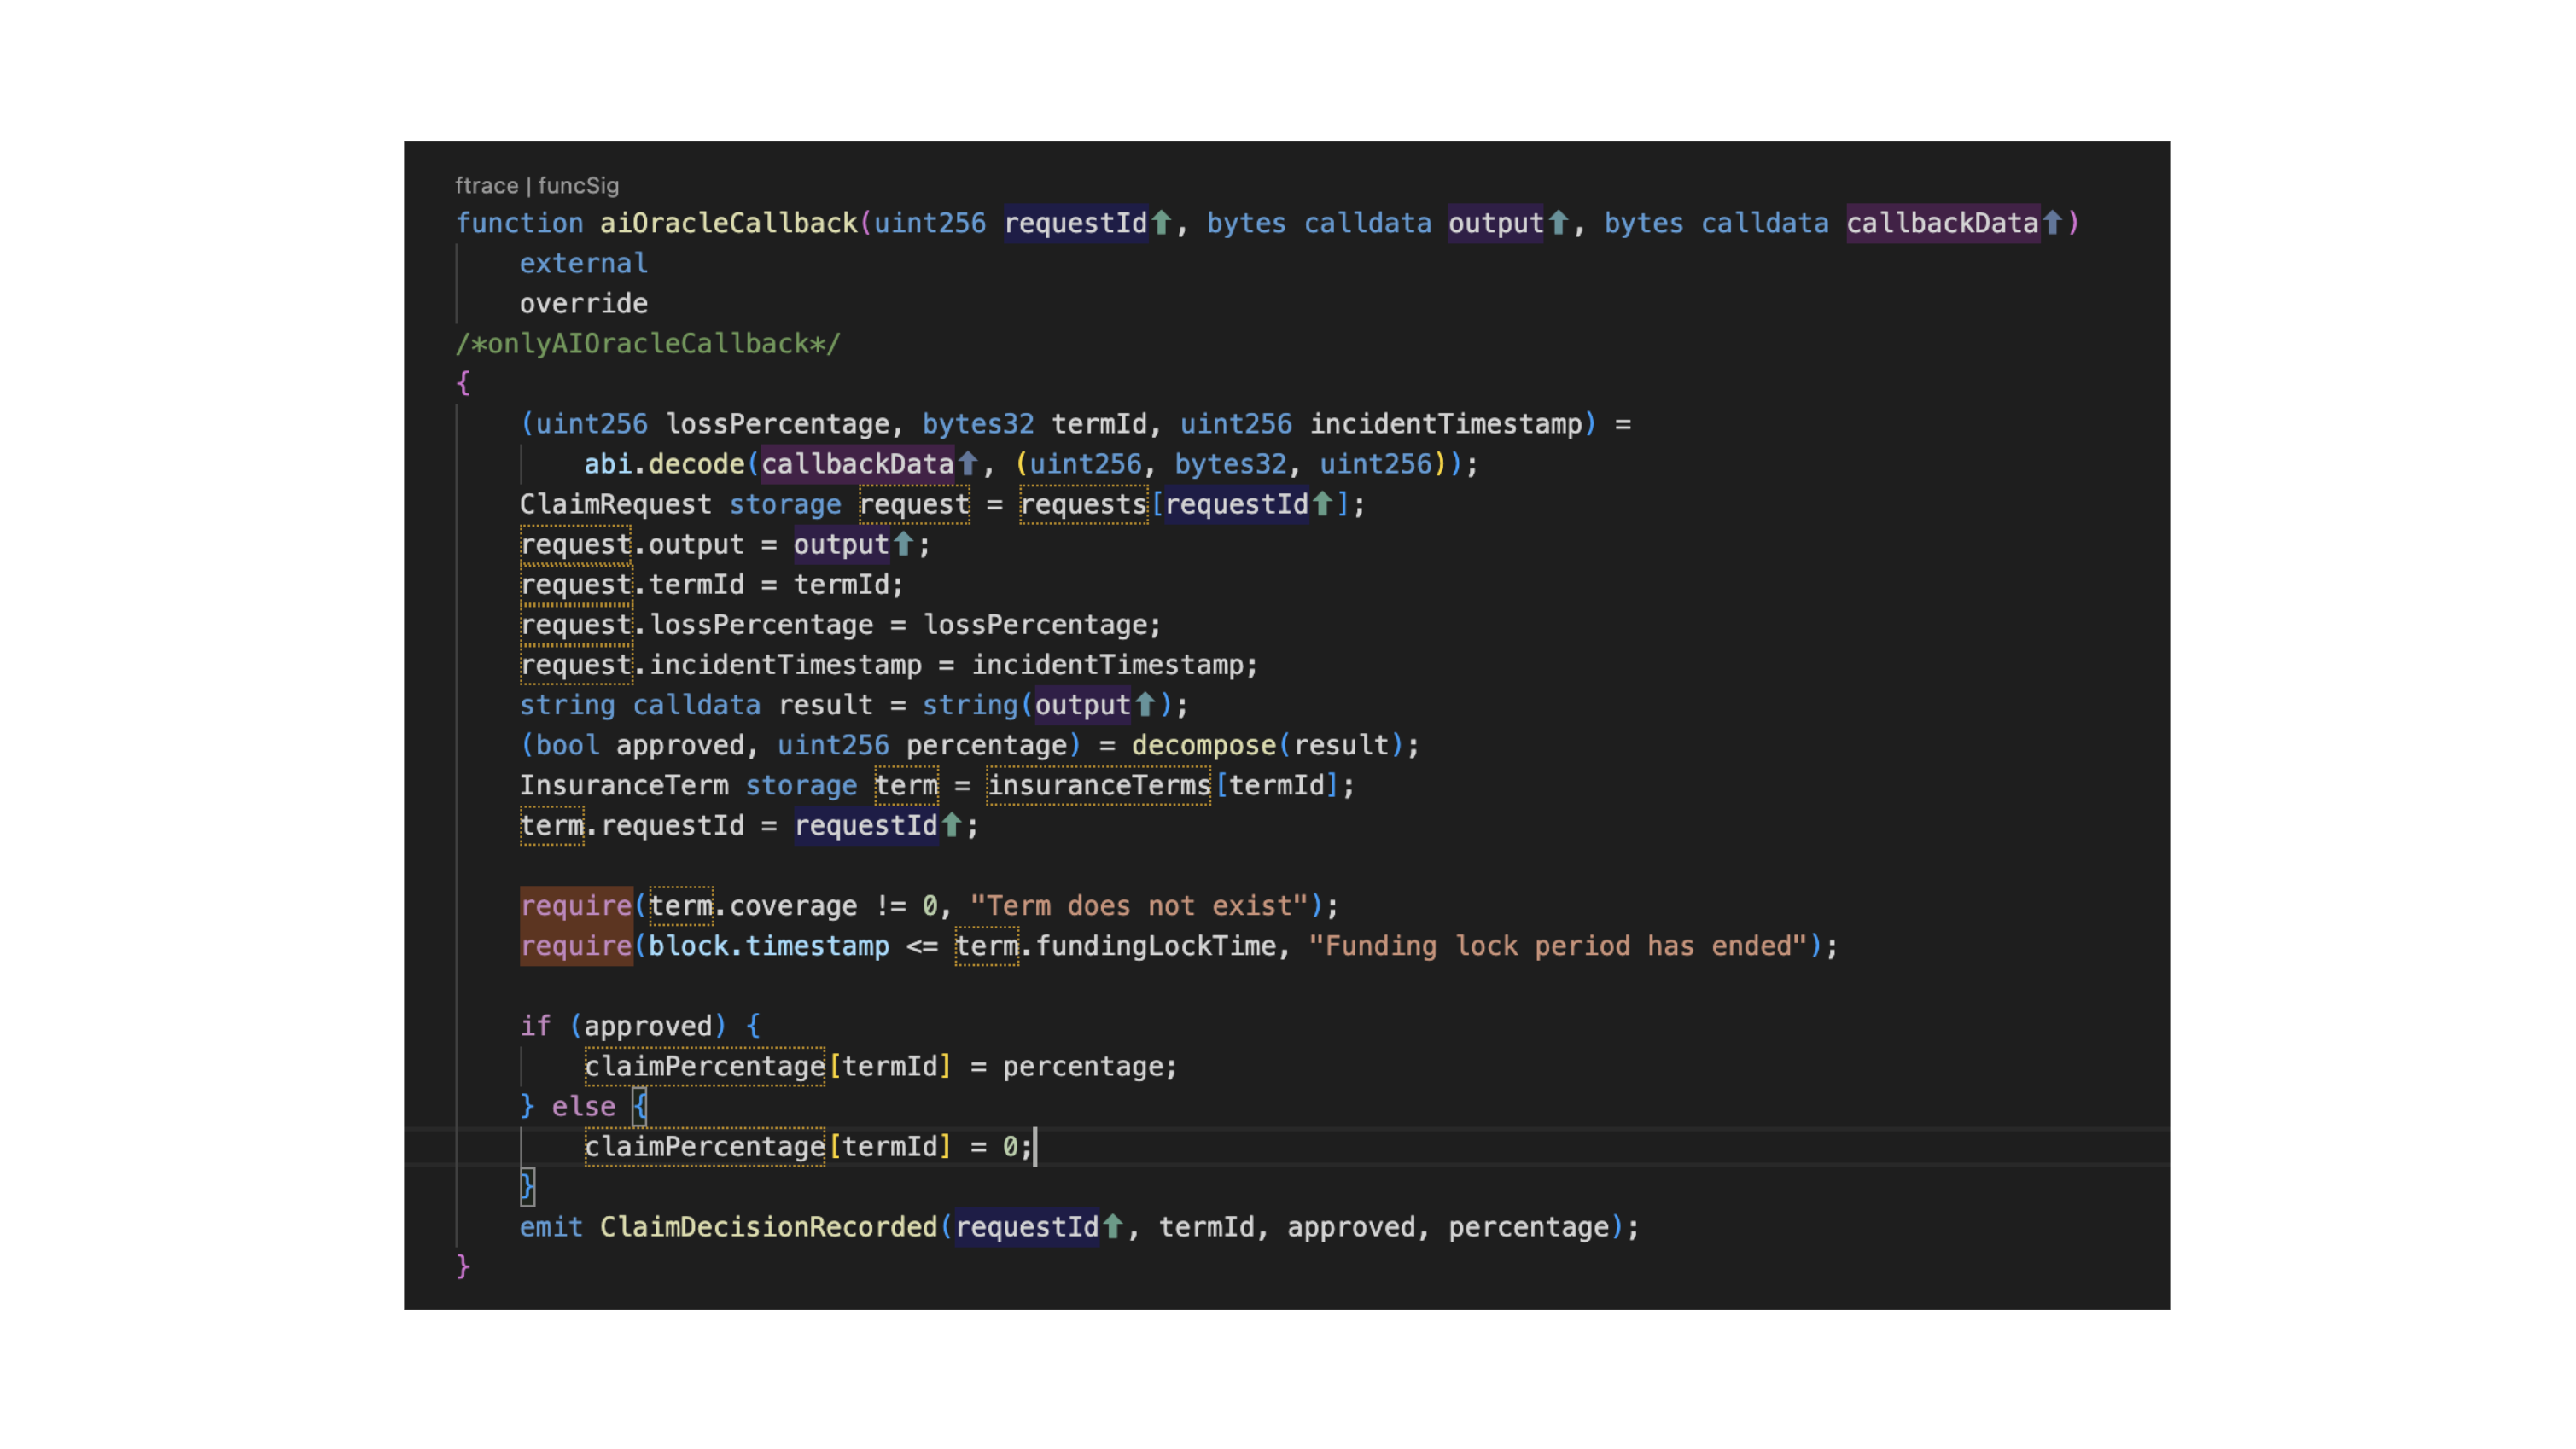The image size is (2576, 1449).
Task: Click 'string calldata result' declaration's 'result'
Action: [x=825, y=705]
